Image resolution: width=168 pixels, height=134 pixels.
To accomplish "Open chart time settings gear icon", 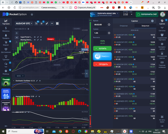I will pyautogui.click(x=28, y=29).
